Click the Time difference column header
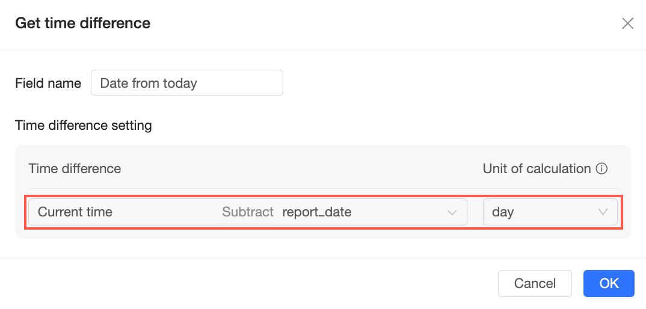This screenshot has width=646, height=309. point(75,169)
